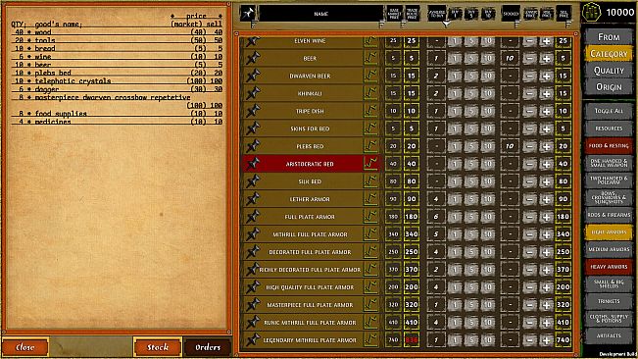Open price graph for Mithrill Full Plate Armor
The height and width of the screenshot is (359, 638).
click(370, 234)
